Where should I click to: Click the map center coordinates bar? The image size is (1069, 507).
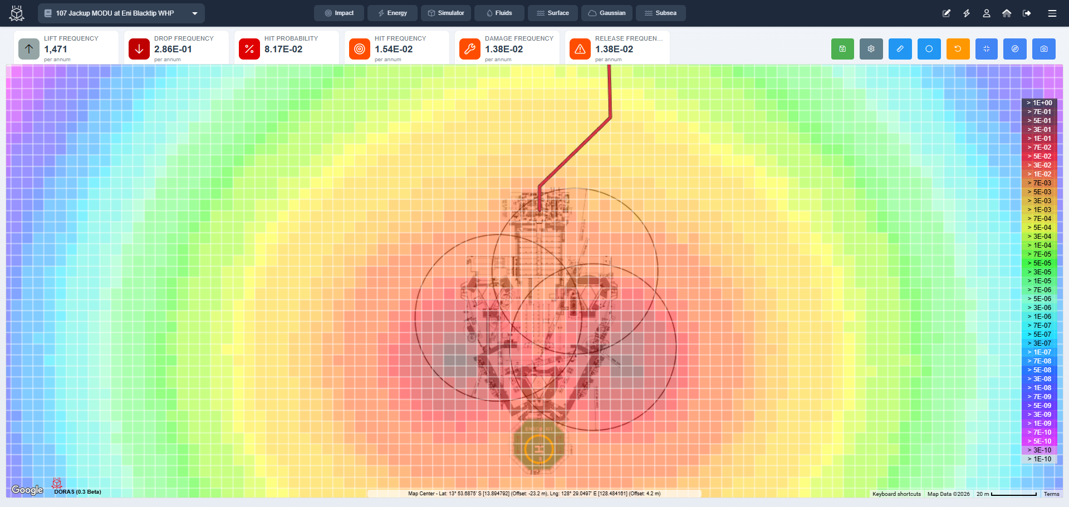tap(534, 493)
